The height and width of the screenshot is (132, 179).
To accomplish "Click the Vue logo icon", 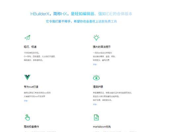I will tap(27, 77).
